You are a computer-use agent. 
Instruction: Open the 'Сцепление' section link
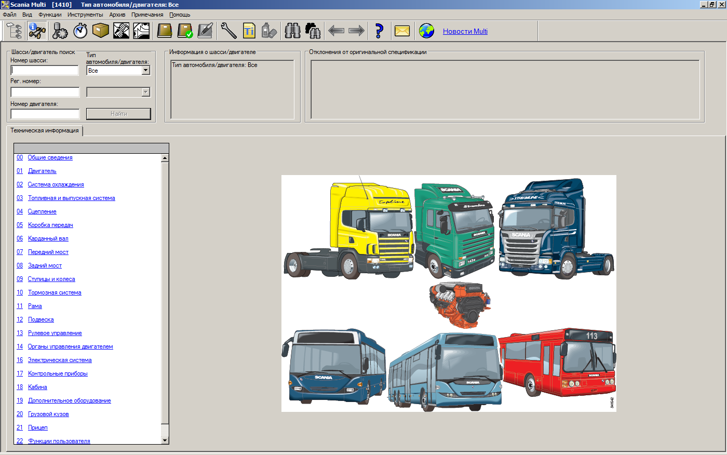click(x=42, y=211)
